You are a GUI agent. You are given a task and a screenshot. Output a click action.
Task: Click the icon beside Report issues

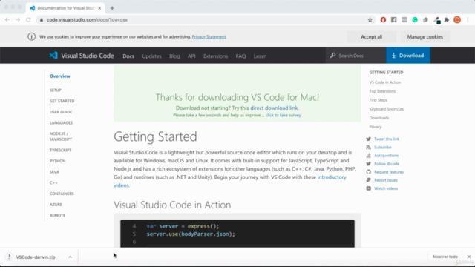coord(368,180)
